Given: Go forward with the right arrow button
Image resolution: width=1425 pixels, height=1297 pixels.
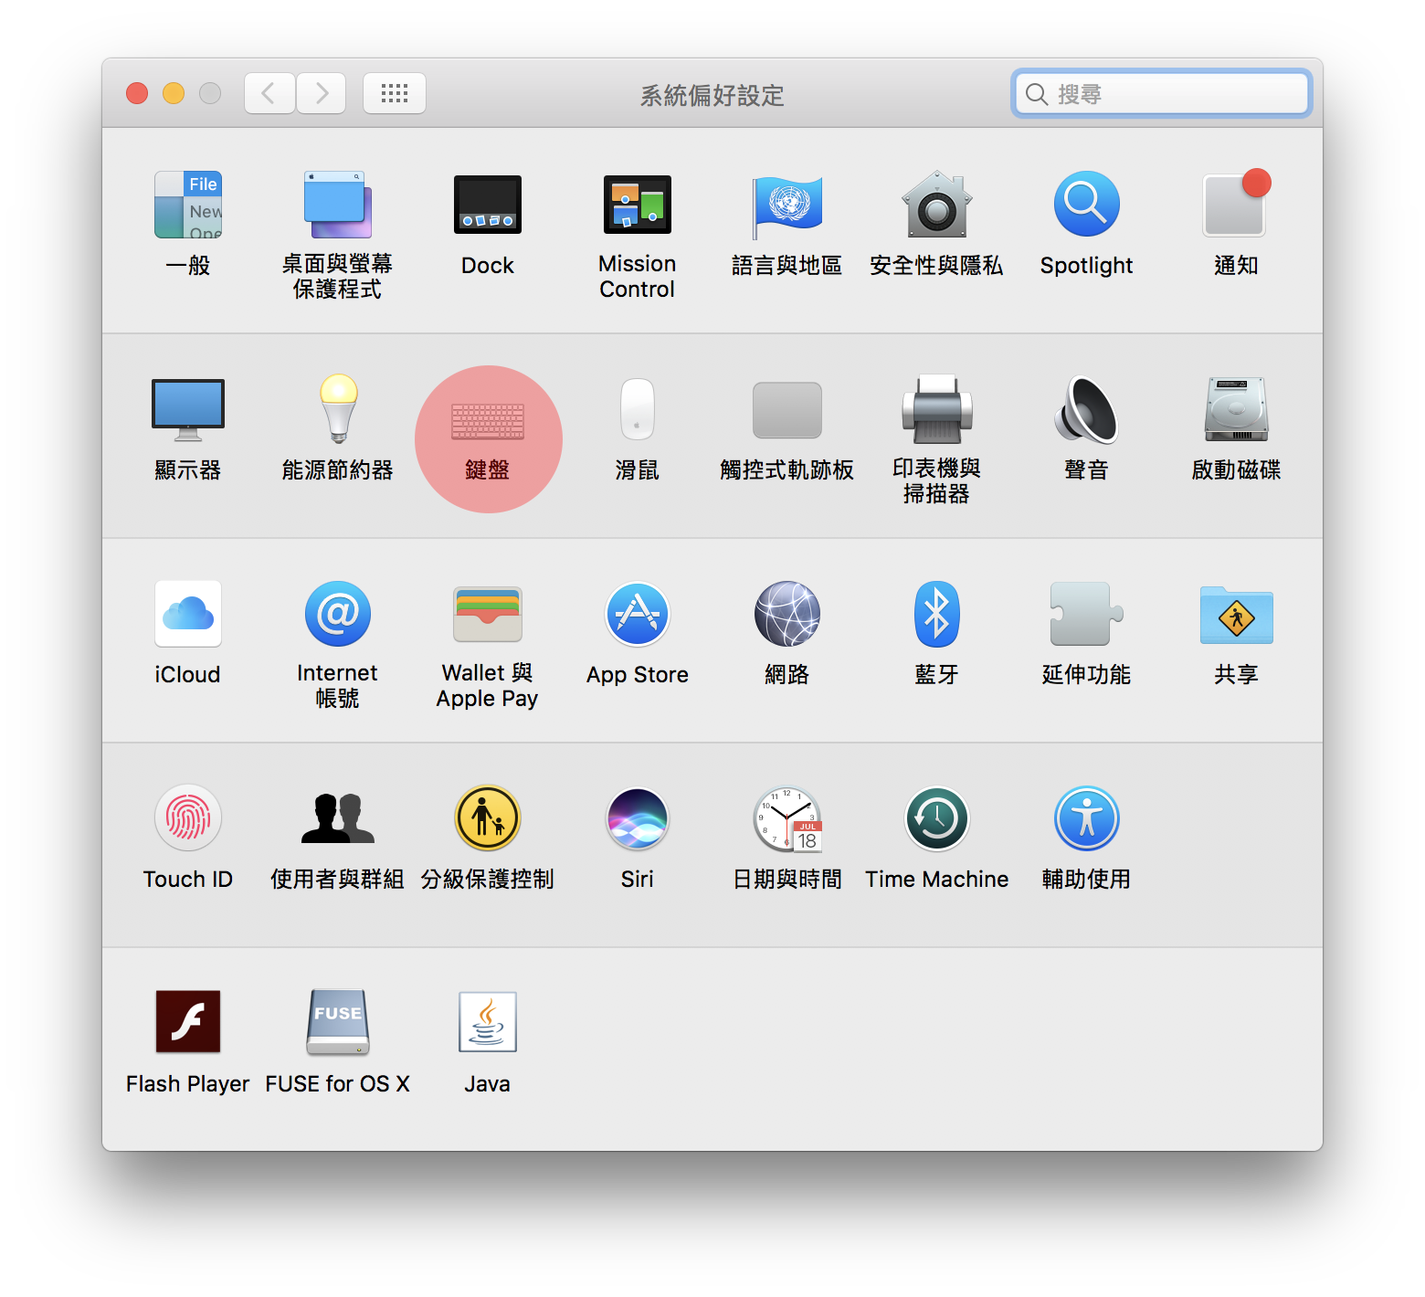Looking at the screenshot, I should click(321, 93).
